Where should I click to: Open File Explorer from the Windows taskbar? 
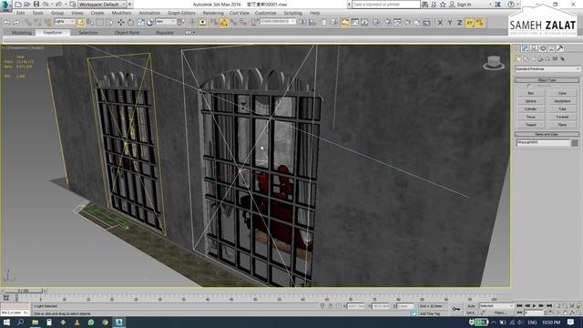pos(35,323)
